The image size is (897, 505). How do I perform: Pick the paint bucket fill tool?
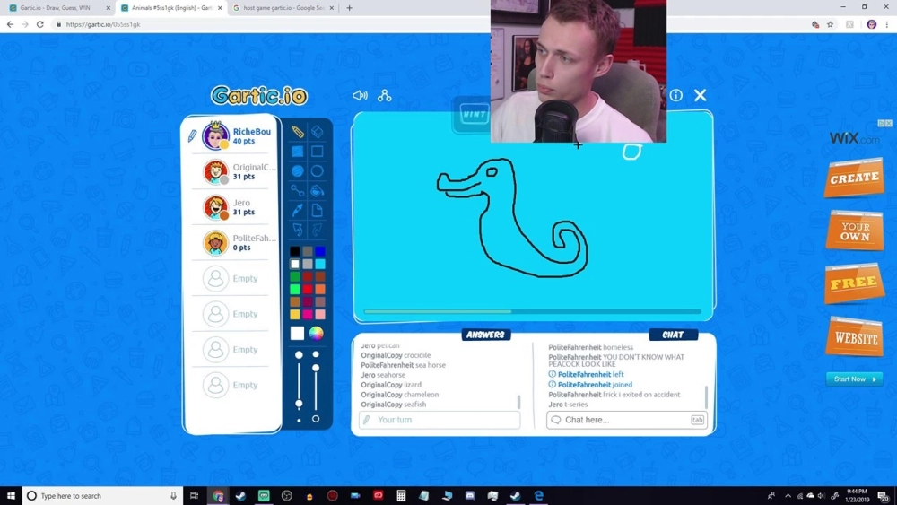point(318,190)
